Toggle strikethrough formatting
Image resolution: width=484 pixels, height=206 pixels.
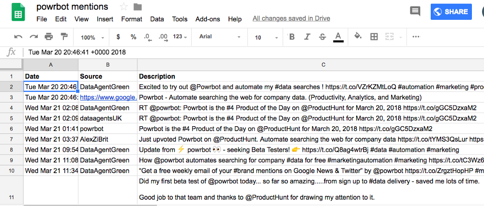pos(322,37)
